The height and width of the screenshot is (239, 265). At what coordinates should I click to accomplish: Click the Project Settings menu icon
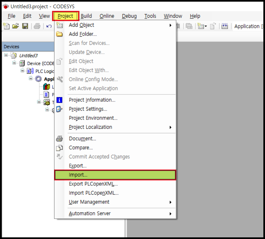(x=59, y=109)
